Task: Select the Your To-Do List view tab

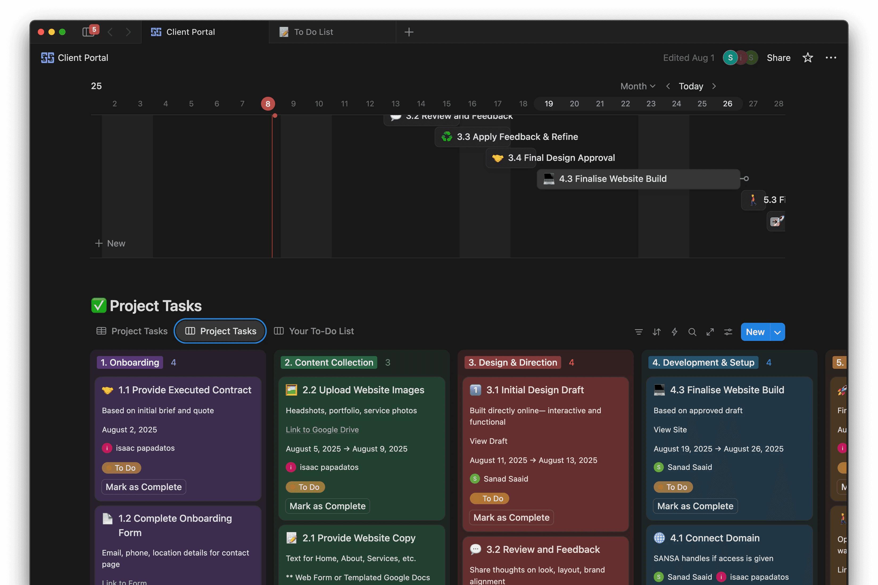Action: pyautogui.click(x=314, y=331)
